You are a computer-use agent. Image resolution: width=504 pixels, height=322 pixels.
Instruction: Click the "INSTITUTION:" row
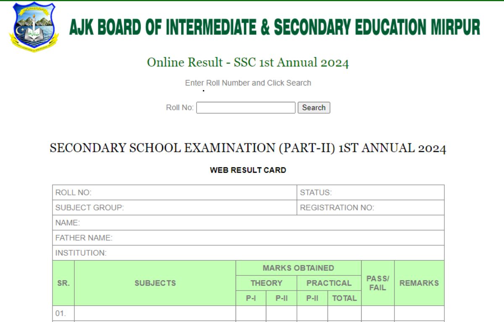[248, 253]
